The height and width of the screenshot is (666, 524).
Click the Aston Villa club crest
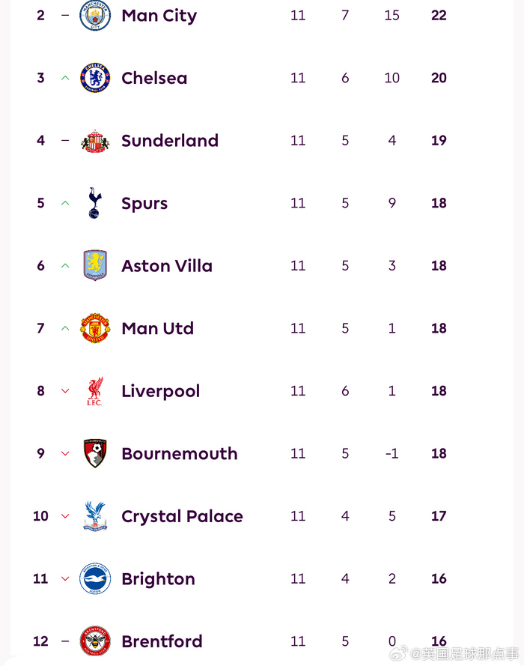coord(95,266)
